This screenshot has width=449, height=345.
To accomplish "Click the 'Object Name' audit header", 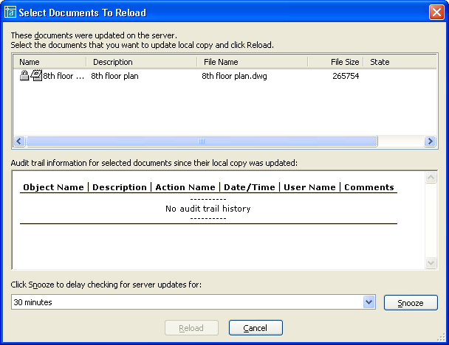I will click(54, 187).
